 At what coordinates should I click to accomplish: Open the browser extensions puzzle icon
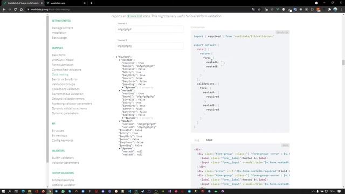coord(329,10)
